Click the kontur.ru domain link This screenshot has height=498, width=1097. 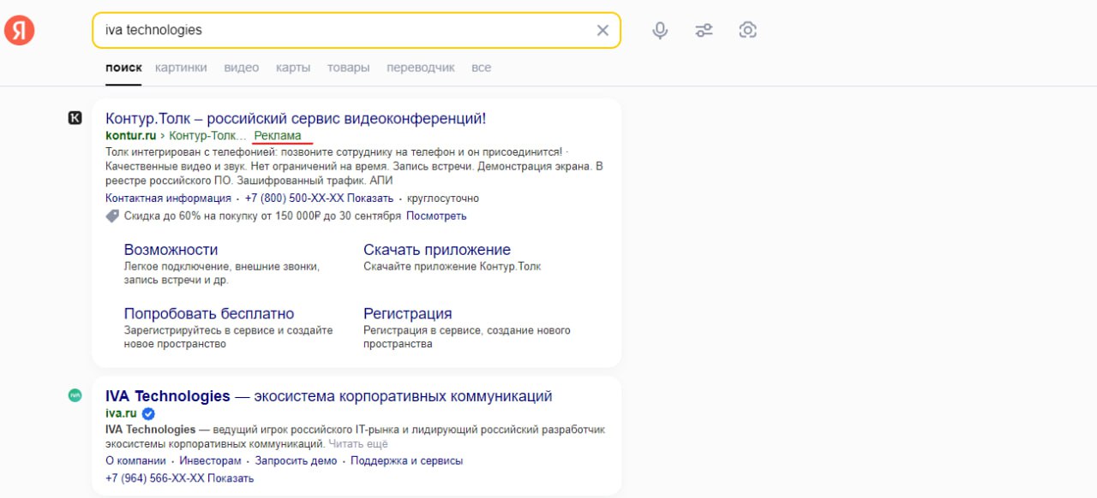click(131, 135)
